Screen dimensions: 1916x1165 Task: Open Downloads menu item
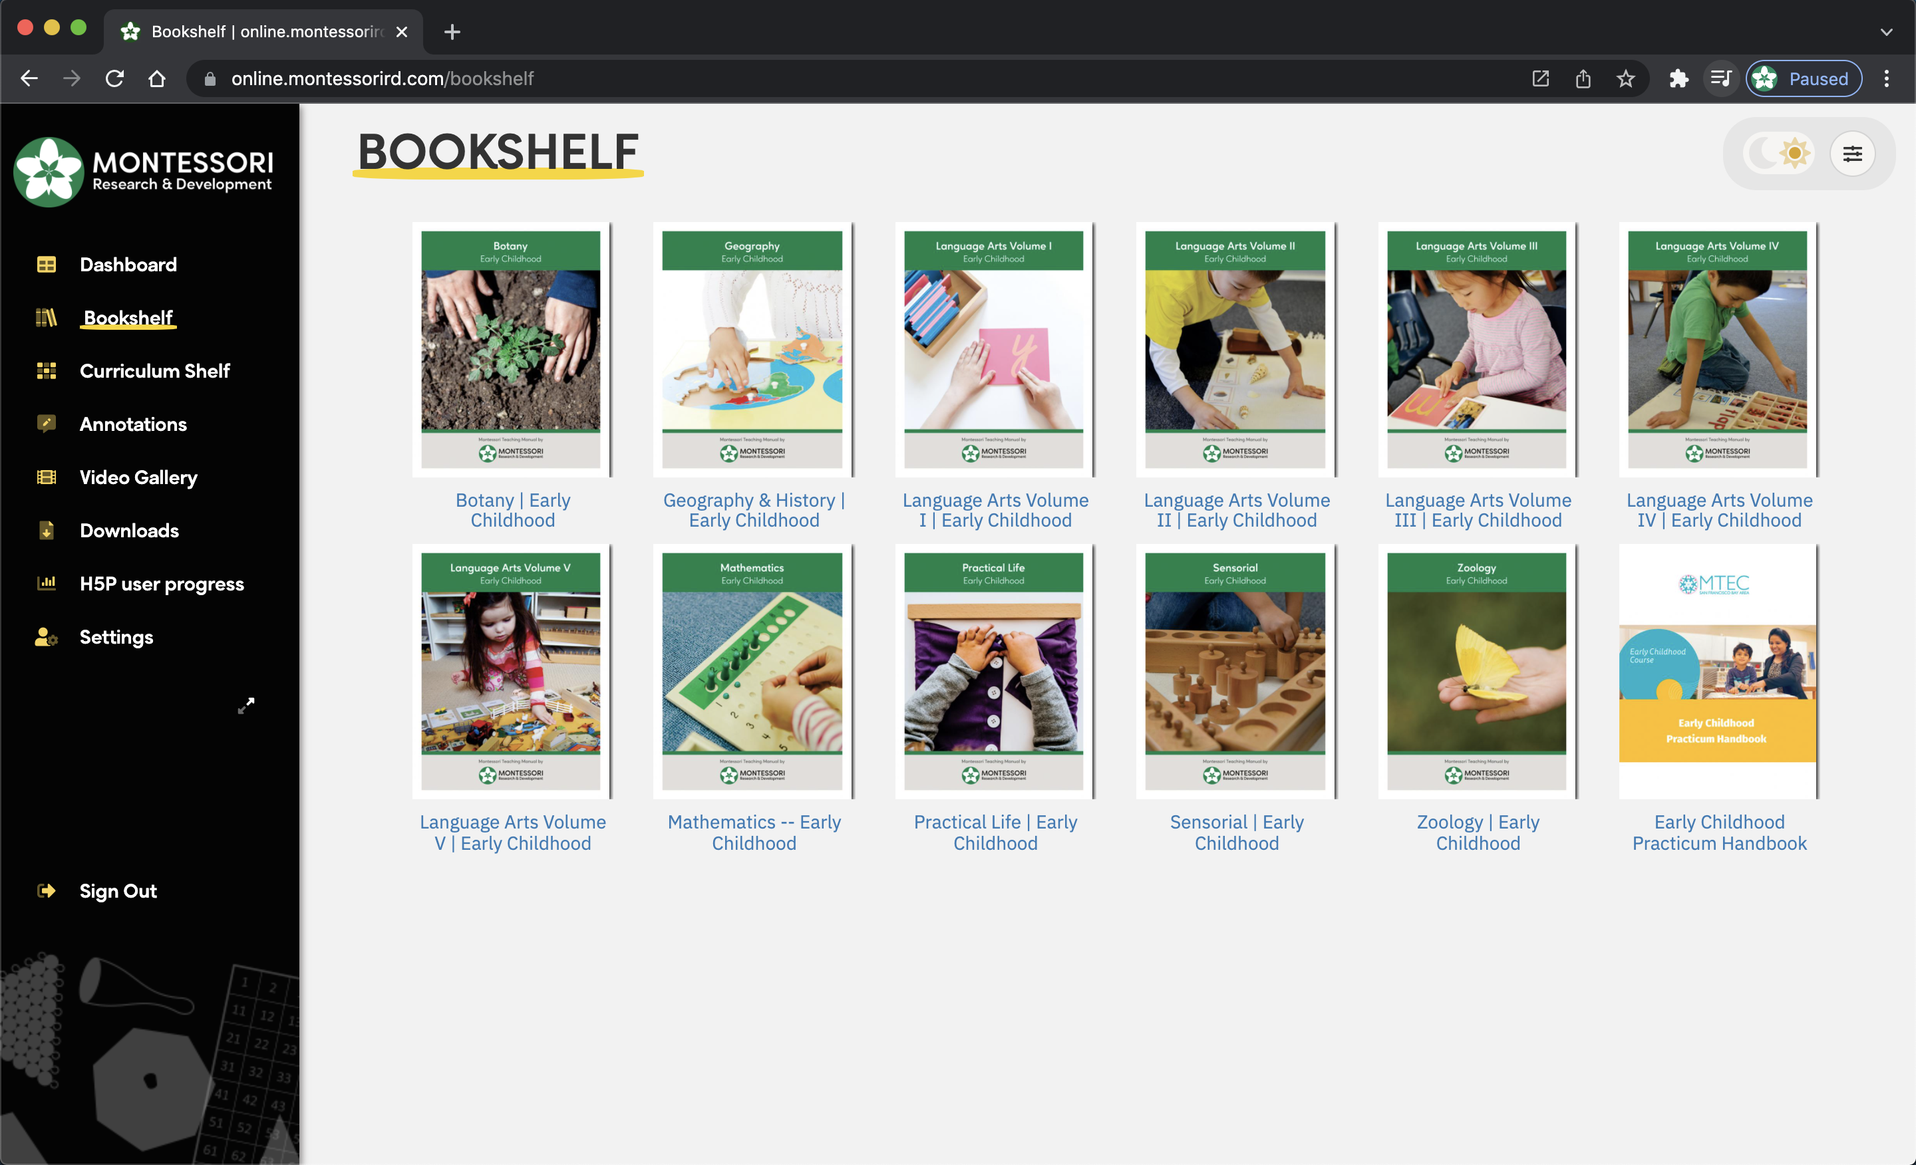click(x=129, y=530)
